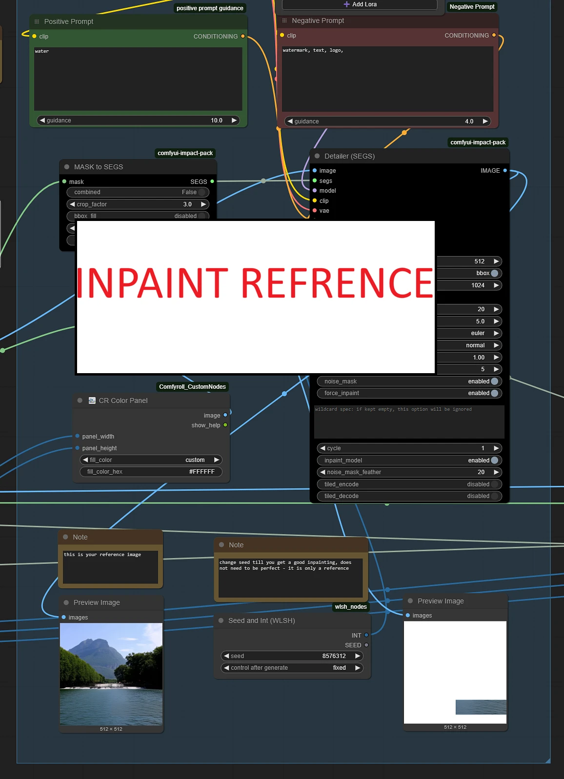Increase positive prompt guidance with right arrow

pyautogui.click(x=234, y=120)
